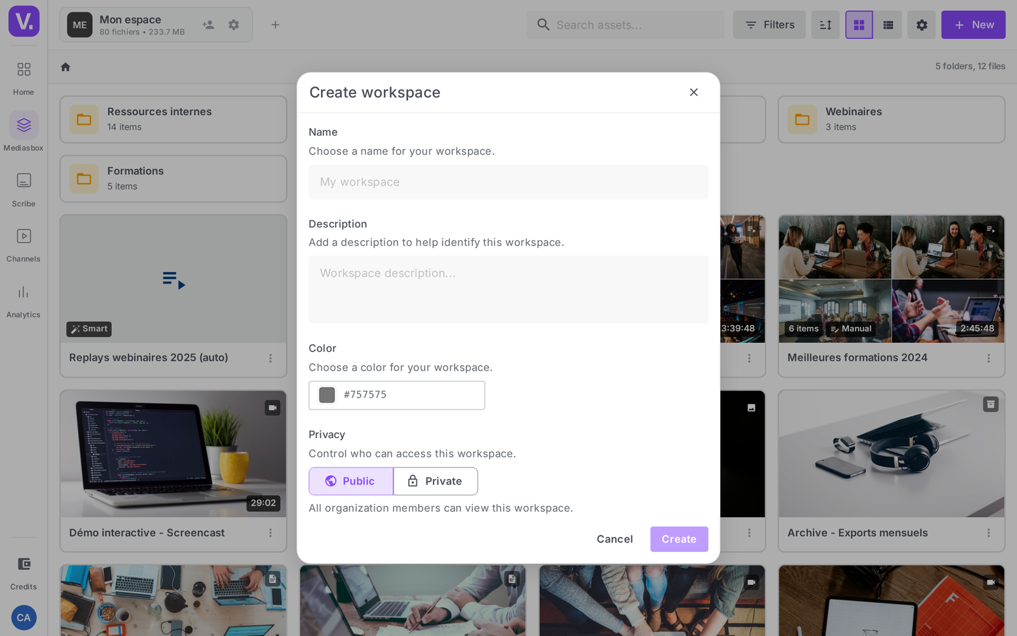Open the gray color swatch picker
Viewport: 1017px width, 636px height.
tap(327, 395)
